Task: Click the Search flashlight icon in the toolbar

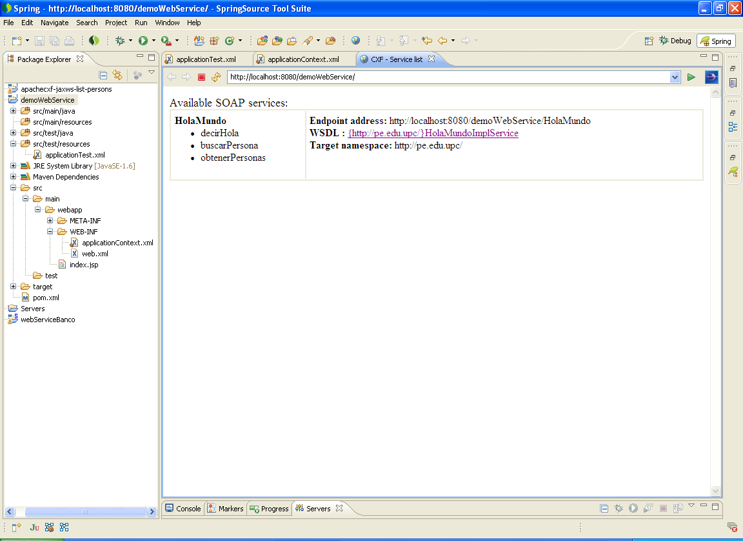Action: click(x=308, y=41)
